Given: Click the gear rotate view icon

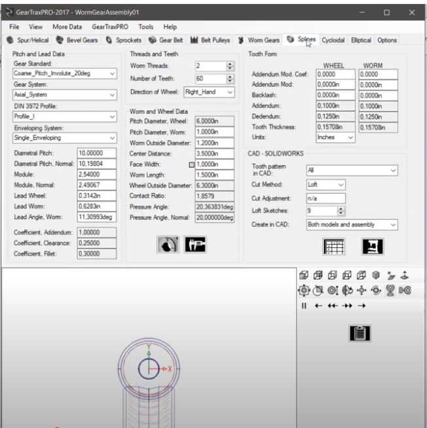Looking at the screenshot, I should (347, 290).
